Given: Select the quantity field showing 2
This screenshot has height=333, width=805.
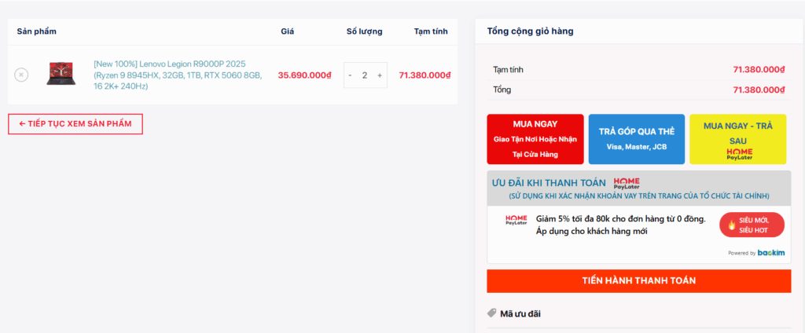Looking at the screenshot, I should pos(365,75).
